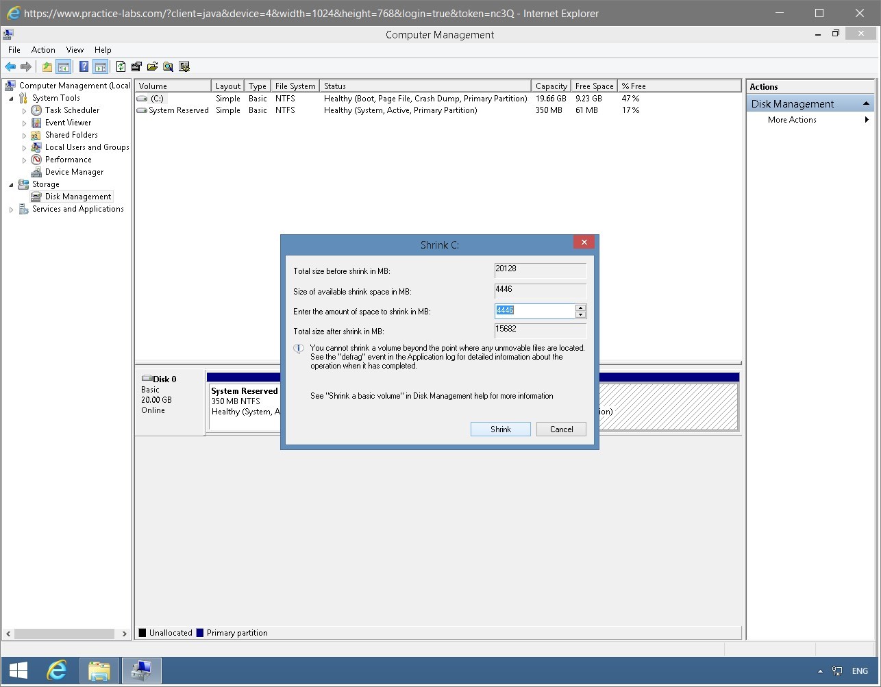Open the Device Manager item in sidebar
Screen dimensions: 881x687
coord(73,172)
